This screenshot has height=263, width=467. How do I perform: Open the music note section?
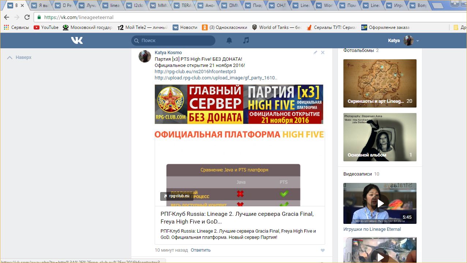coord(246,40)
